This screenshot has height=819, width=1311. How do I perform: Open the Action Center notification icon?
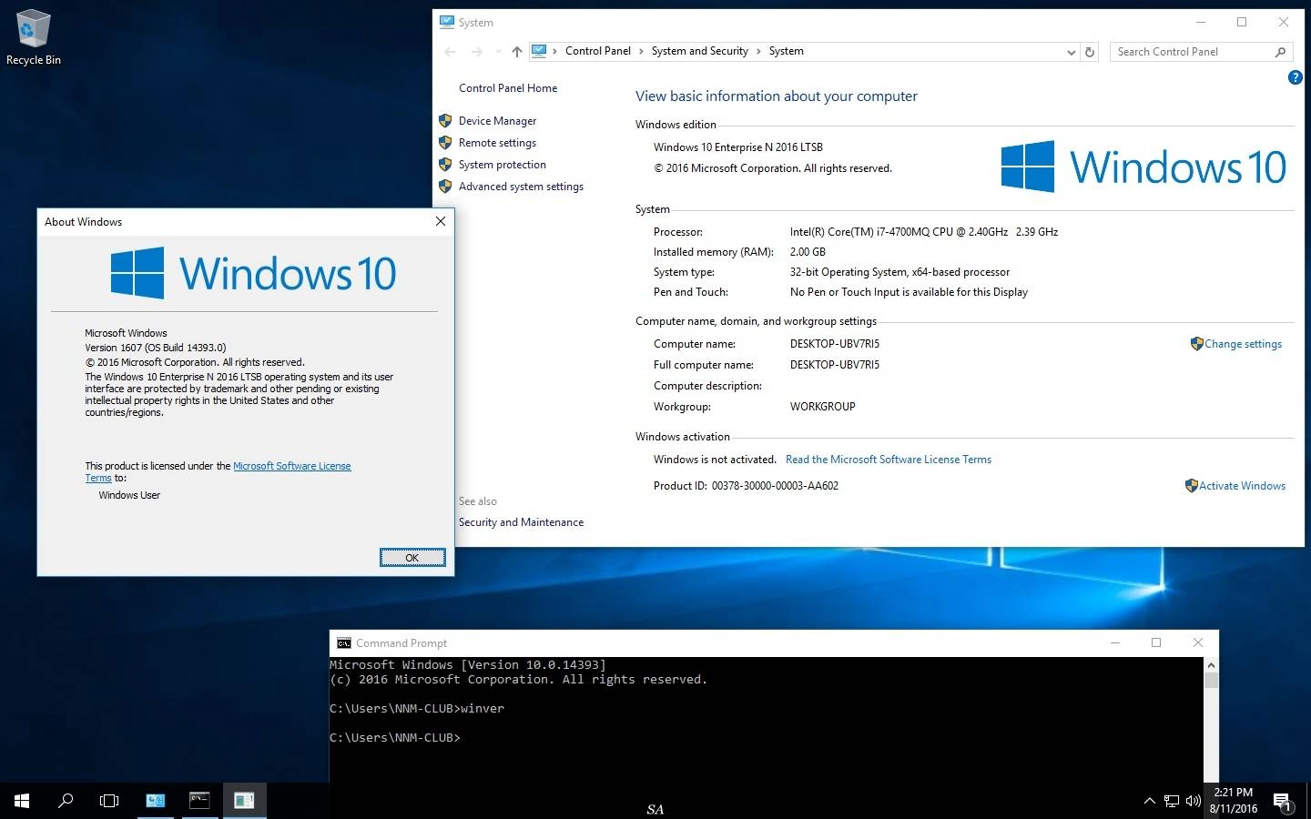coord(1282,802)
